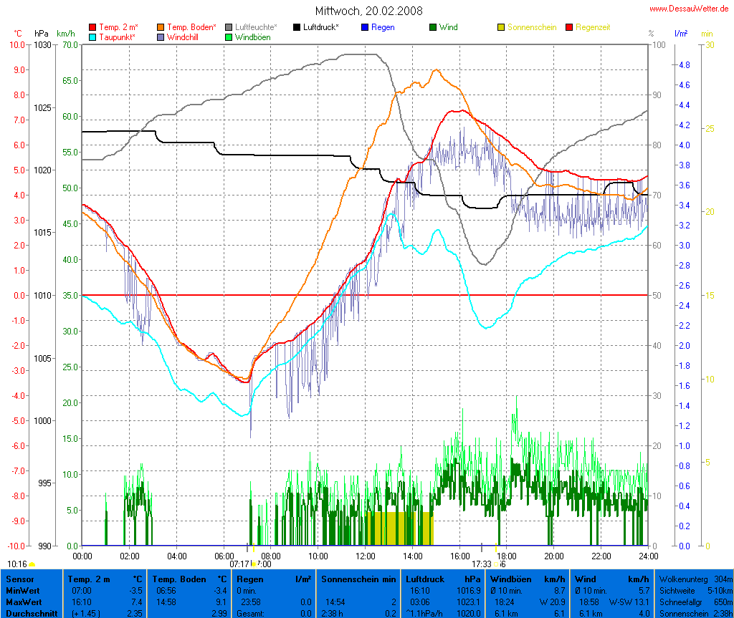Click the red Regenzeit legend square
Image resolution: width=734 pixels, height=618 pixels.
570,27
